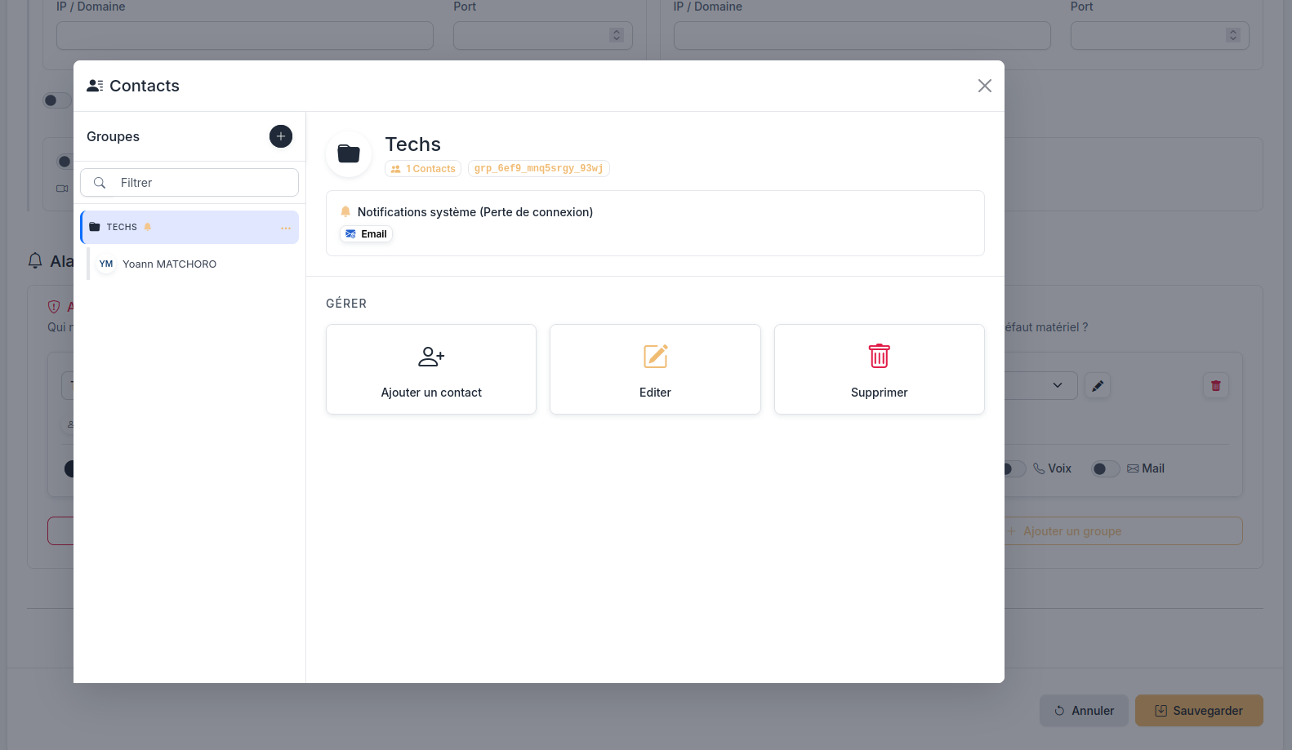Click the Techs folder icon

click(x=349, y=153)
